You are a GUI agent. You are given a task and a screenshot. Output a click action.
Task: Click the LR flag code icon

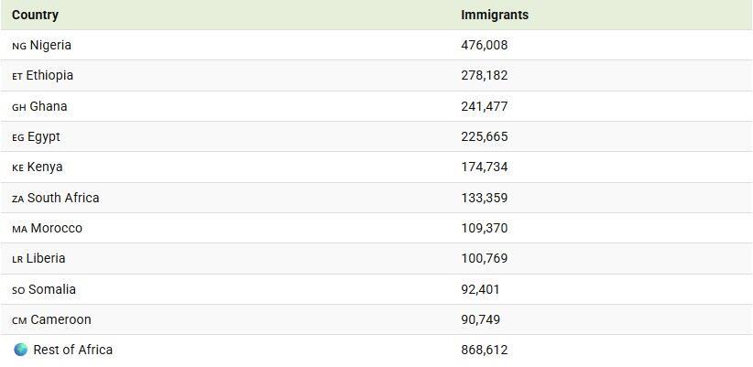point(17,259)
